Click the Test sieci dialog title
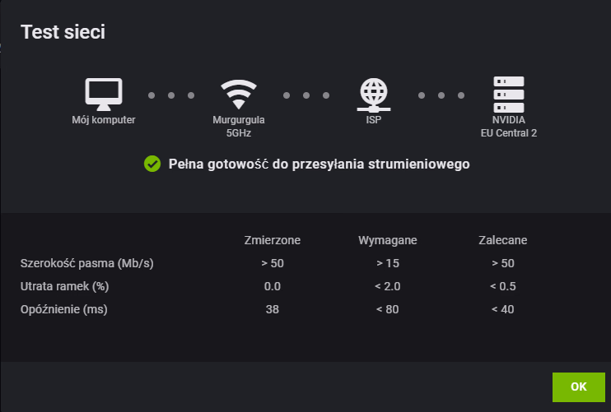Image resolution: width=611 pixels, height=412 pixels. pyautogui.click(x=63, y=32)
